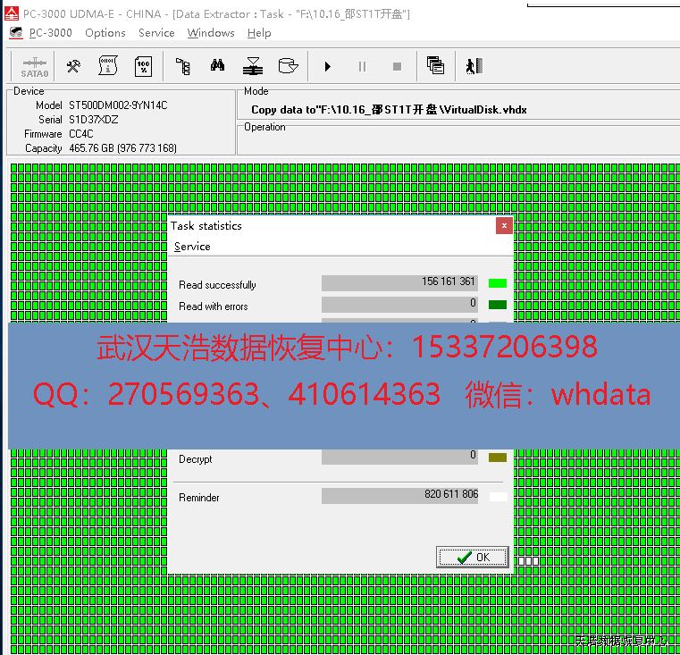Screen dimensions: 680x655
Task: Open the hammer and wrench tools icon
Action: tap(73, 66)
